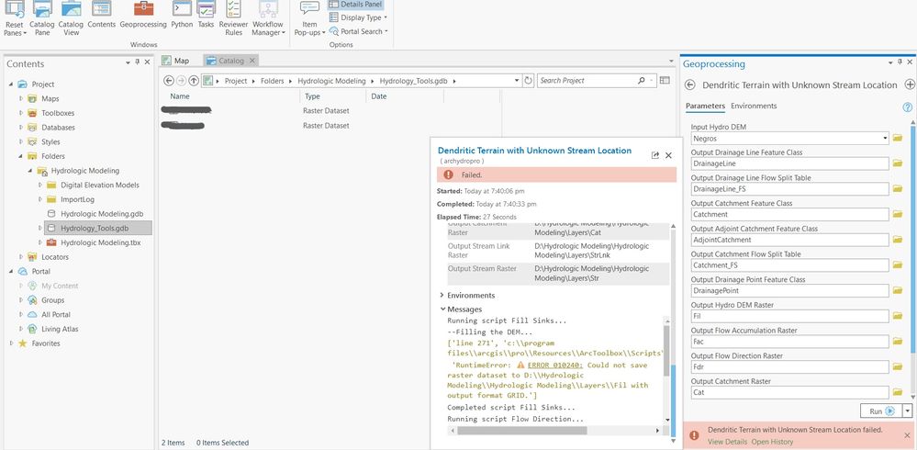The height and width of the screenshot is (450, 917).
Task: Browse for Output Catchment Feature Class
Action: point(898,214)
